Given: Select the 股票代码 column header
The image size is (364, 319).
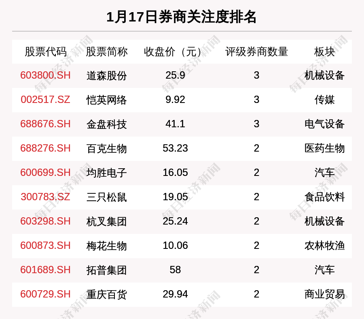Looking at the screenshot, I should tap(45, 51).
